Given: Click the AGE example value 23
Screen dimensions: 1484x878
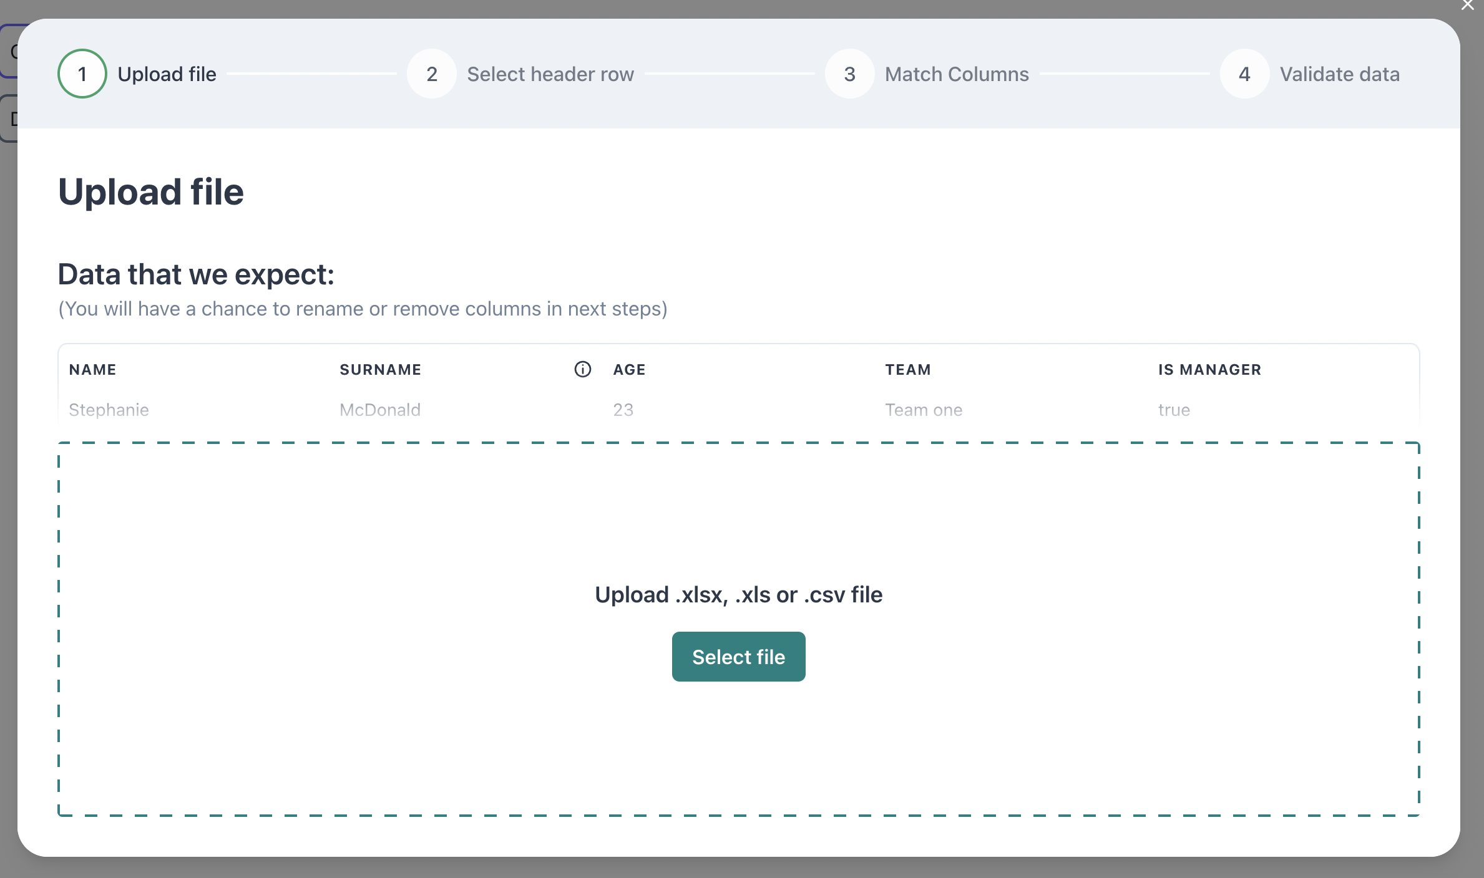Looking at the screenshot, I should pos(622,410).
